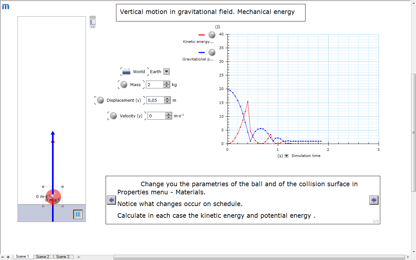Click the World surface icon
The width and height of the screenshot is (416, 260).
click(x=126, y=72)
